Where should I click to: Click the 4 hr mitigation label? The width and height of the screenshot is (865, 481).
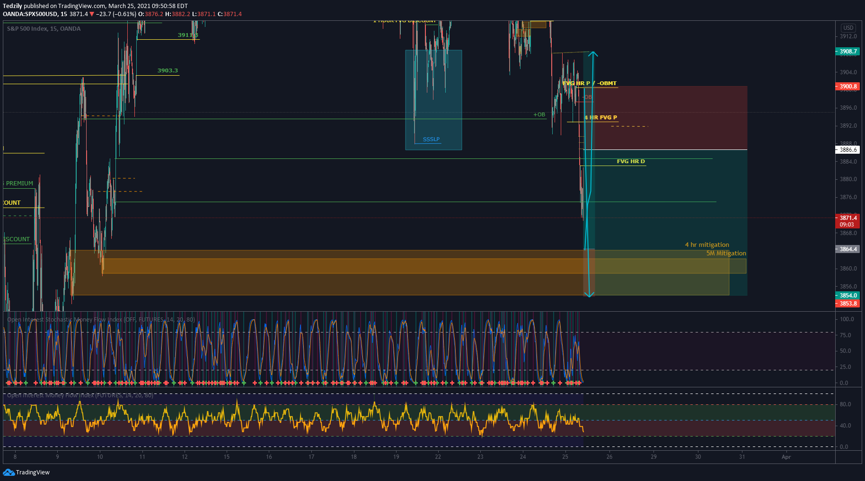click(x=707, y=245)
